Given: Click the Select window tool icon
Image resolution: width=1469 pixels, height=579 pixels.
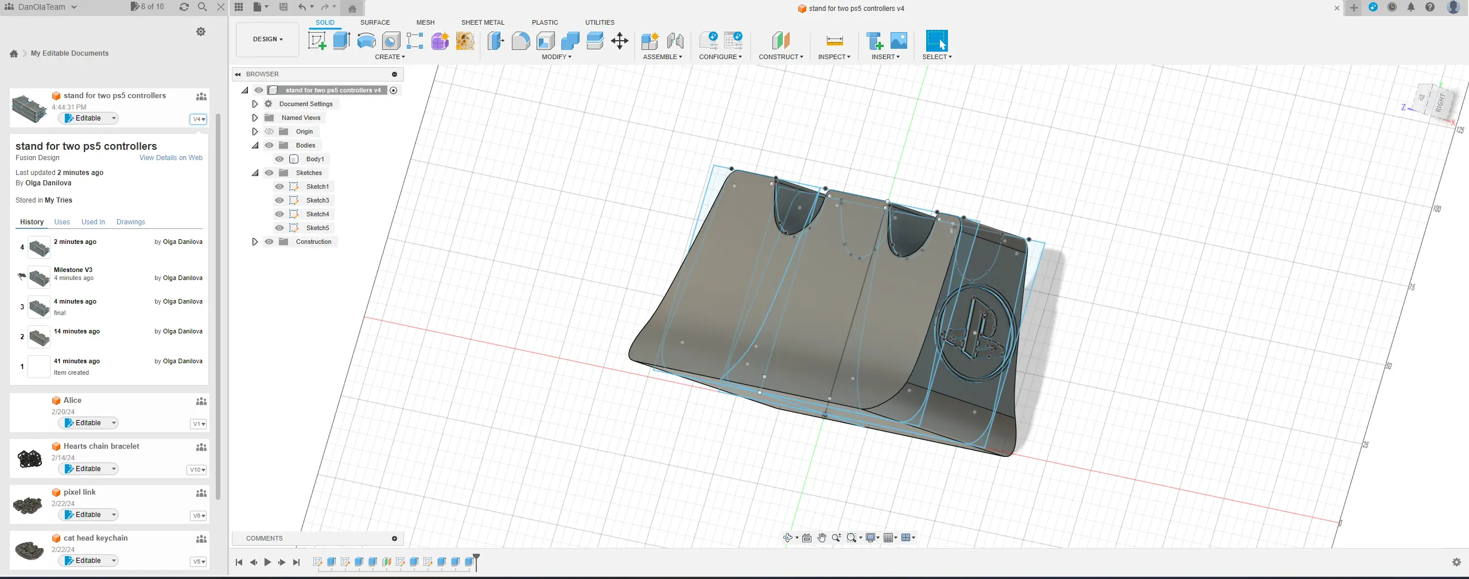Looking at the screenshot, I should click(x=937, y=41).
